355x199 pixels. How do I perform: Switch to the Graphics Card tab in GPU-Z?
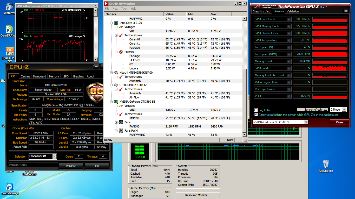point(262,11)
